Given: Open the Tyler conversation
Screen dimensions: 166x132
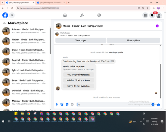Looking at the screenshot, I should [26, 72].
